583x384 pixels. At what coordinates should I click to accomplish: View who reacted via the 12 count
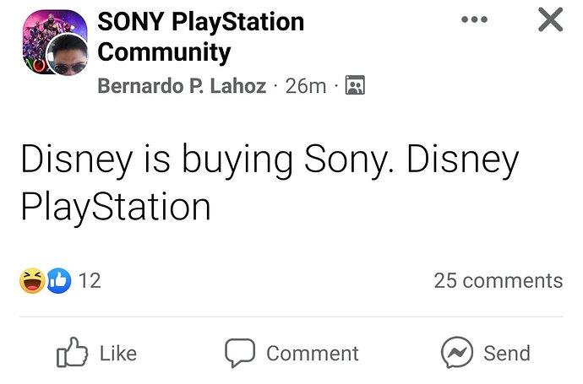[x=90, y=280]
